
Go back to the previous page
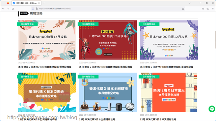pos(3,9)
